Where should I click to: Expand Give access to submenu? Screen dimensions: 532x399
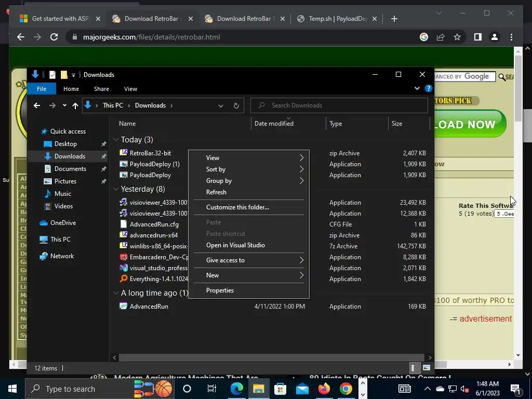(249, 260)
